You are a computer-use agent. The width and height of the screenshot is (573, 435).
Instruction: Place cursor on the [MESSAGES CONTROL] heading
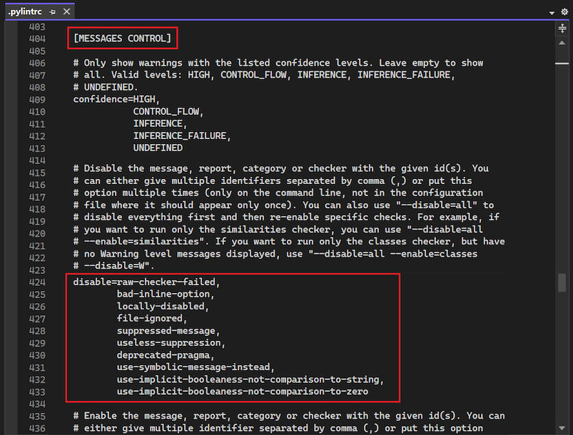point(122,37)
